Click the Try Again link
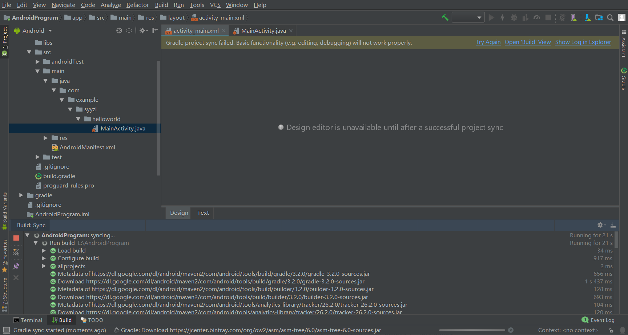628x335 pixels. point(488,42)
